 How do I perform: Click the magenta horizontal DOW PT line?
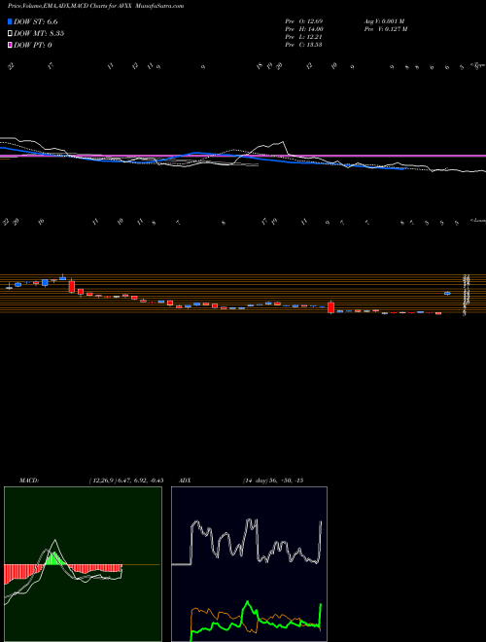[243, 156]
